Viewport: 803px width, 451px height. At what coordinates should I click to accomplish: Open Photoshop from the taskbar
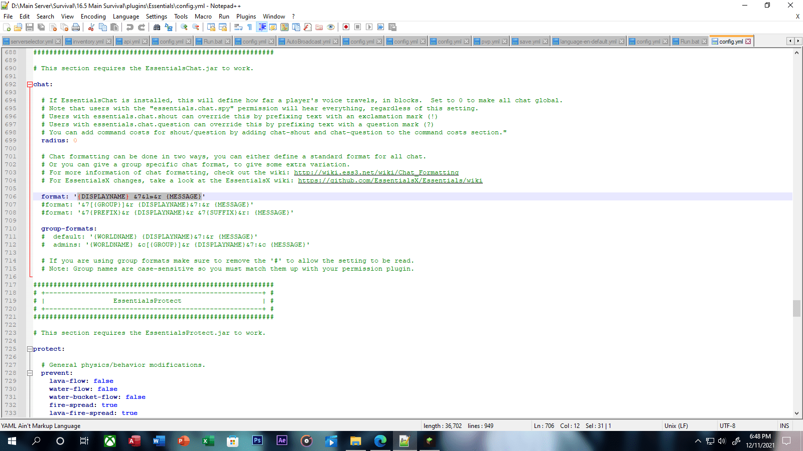(x=257, y=441)
